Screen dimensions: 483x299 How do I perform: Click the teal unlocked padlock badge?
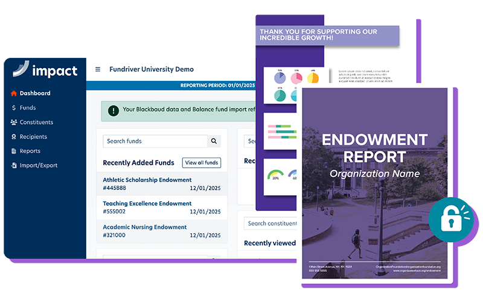click(x=450, y=219)
